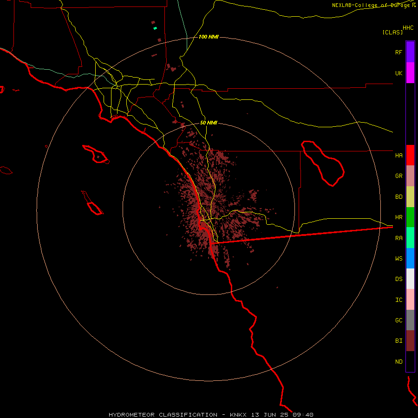Select the pink IC legend swatch
Screen dimensions: 418x418
click(x=410, y=300)
